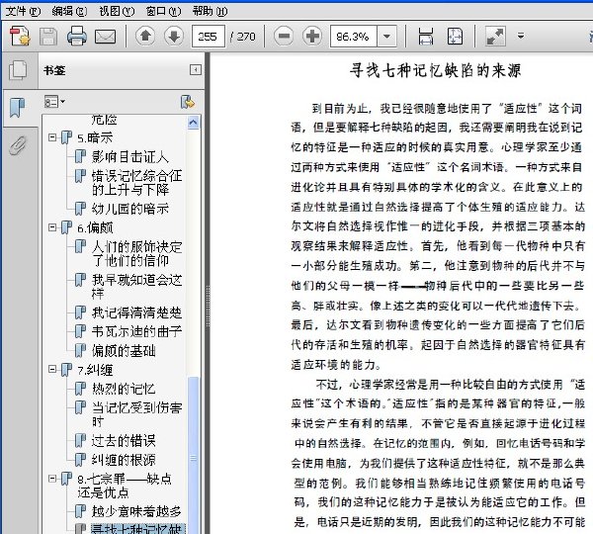Click bookmark icon beside 热烈的记忆
Image resolution: width=593 pixels, height=534 pixels.
[80, 388]
